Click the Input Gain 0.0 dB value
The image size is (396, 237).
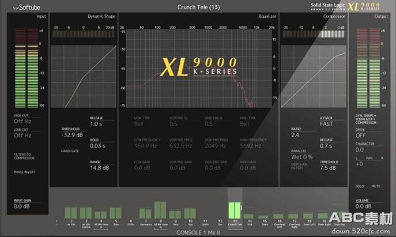coord(21,206)
